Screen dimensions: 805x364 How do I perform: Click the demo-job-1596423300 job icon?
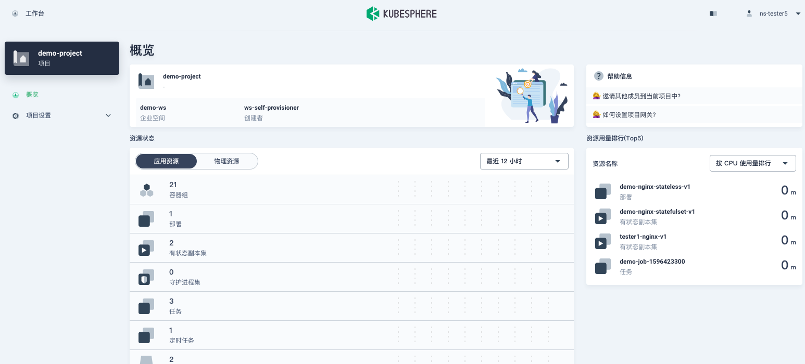coord(603,266)
